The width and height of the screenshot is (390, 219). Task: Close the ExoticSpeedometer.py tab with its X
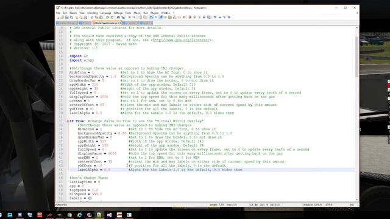click(x=119, y=23)
